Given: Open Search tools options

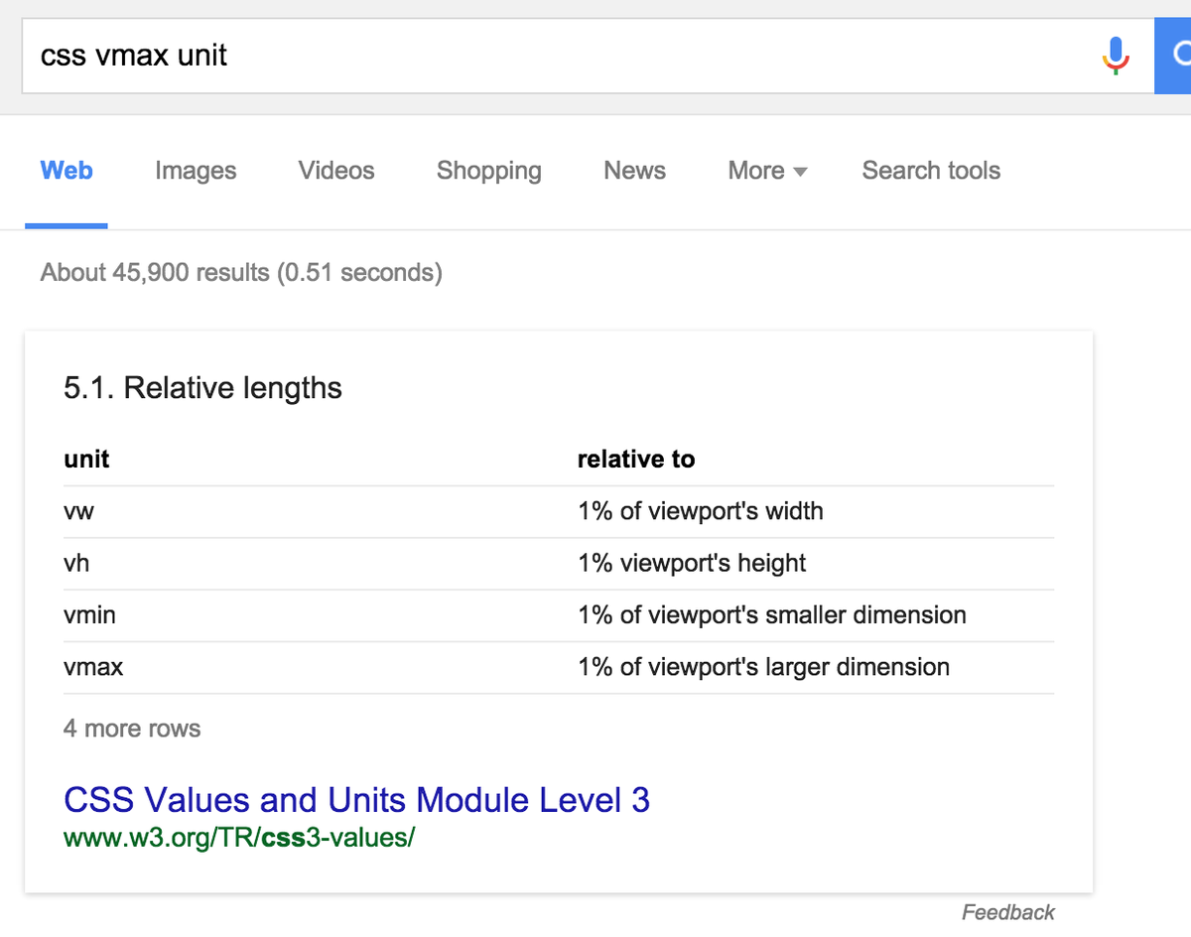Looking at the screenshot, I should coord(931,171).
